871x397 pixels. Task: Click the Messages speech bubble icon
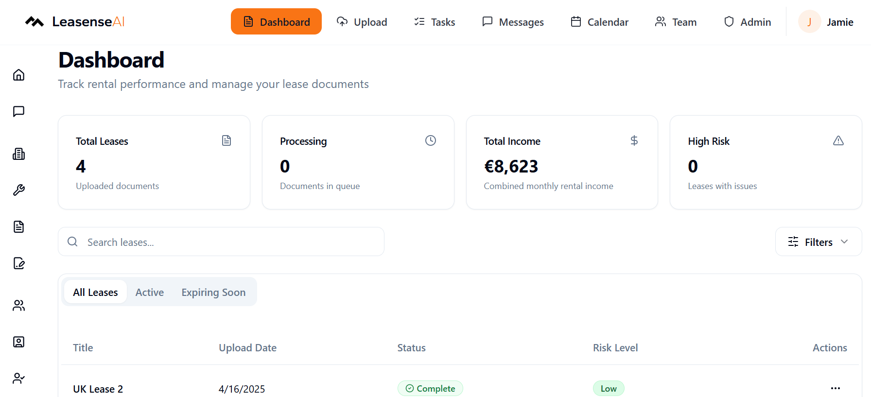(488, 21)
